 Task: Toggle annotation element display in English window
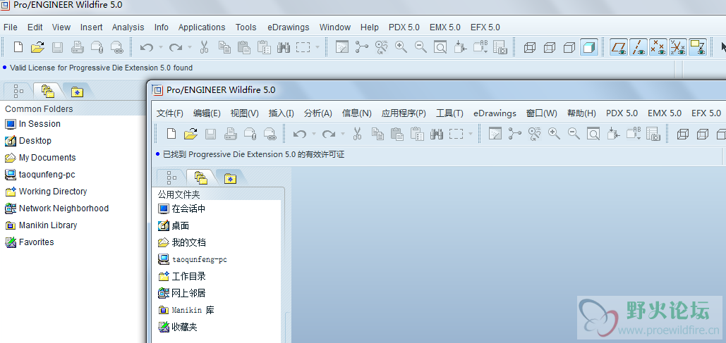pyautogui.click(x=697, y=47)
